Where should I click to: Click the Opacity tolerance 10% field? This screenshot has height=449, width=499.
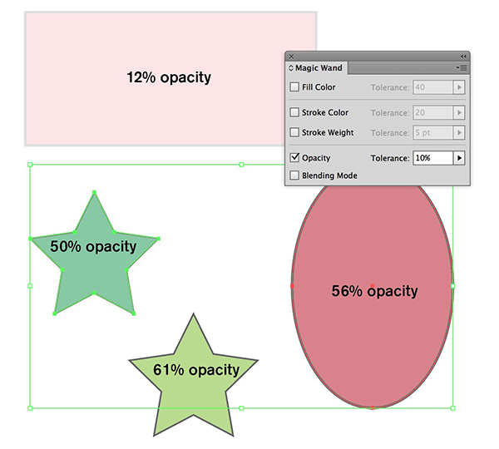pyautogui.click(x=433, y=158)
